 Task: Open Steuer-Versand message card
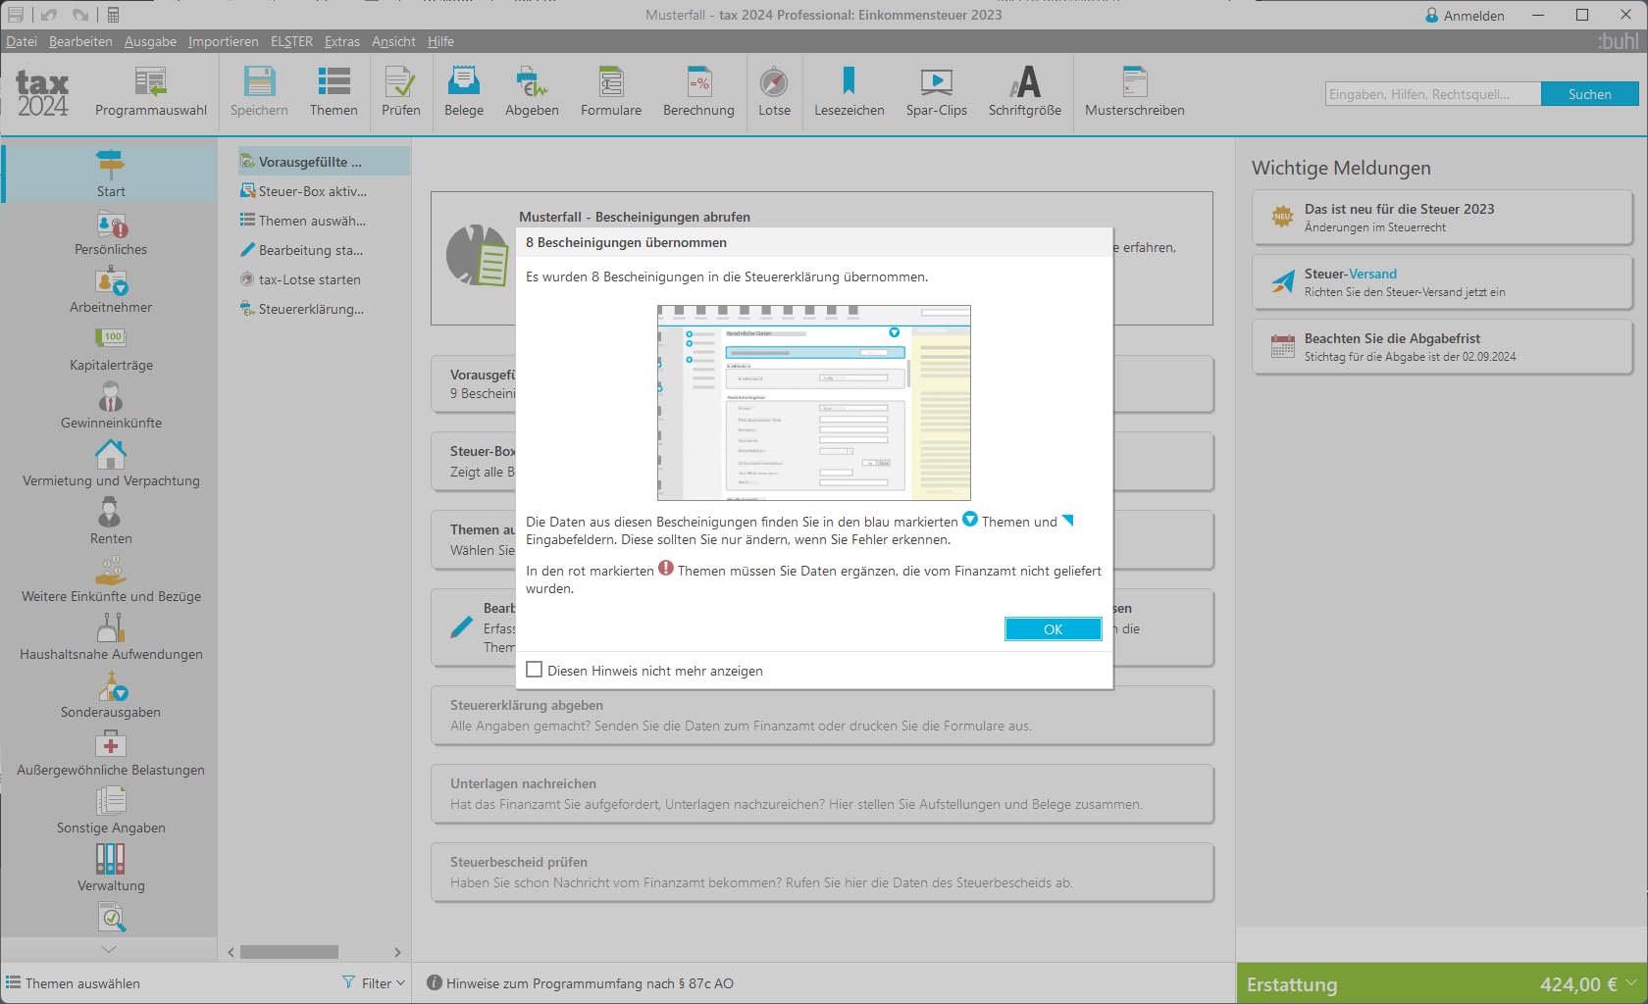(1442, 282)
